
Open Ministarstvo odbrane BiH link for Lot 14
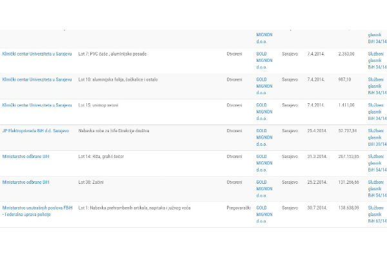click(26, 157)
